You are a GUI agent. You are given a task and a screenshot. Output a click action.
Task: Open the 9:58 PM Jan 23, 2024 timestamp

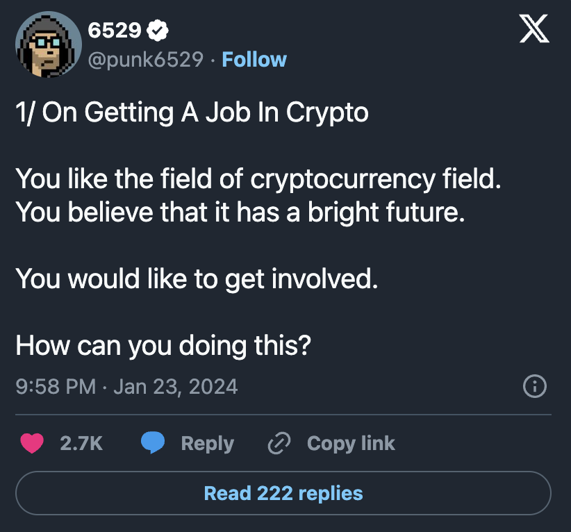click(126, 386)
